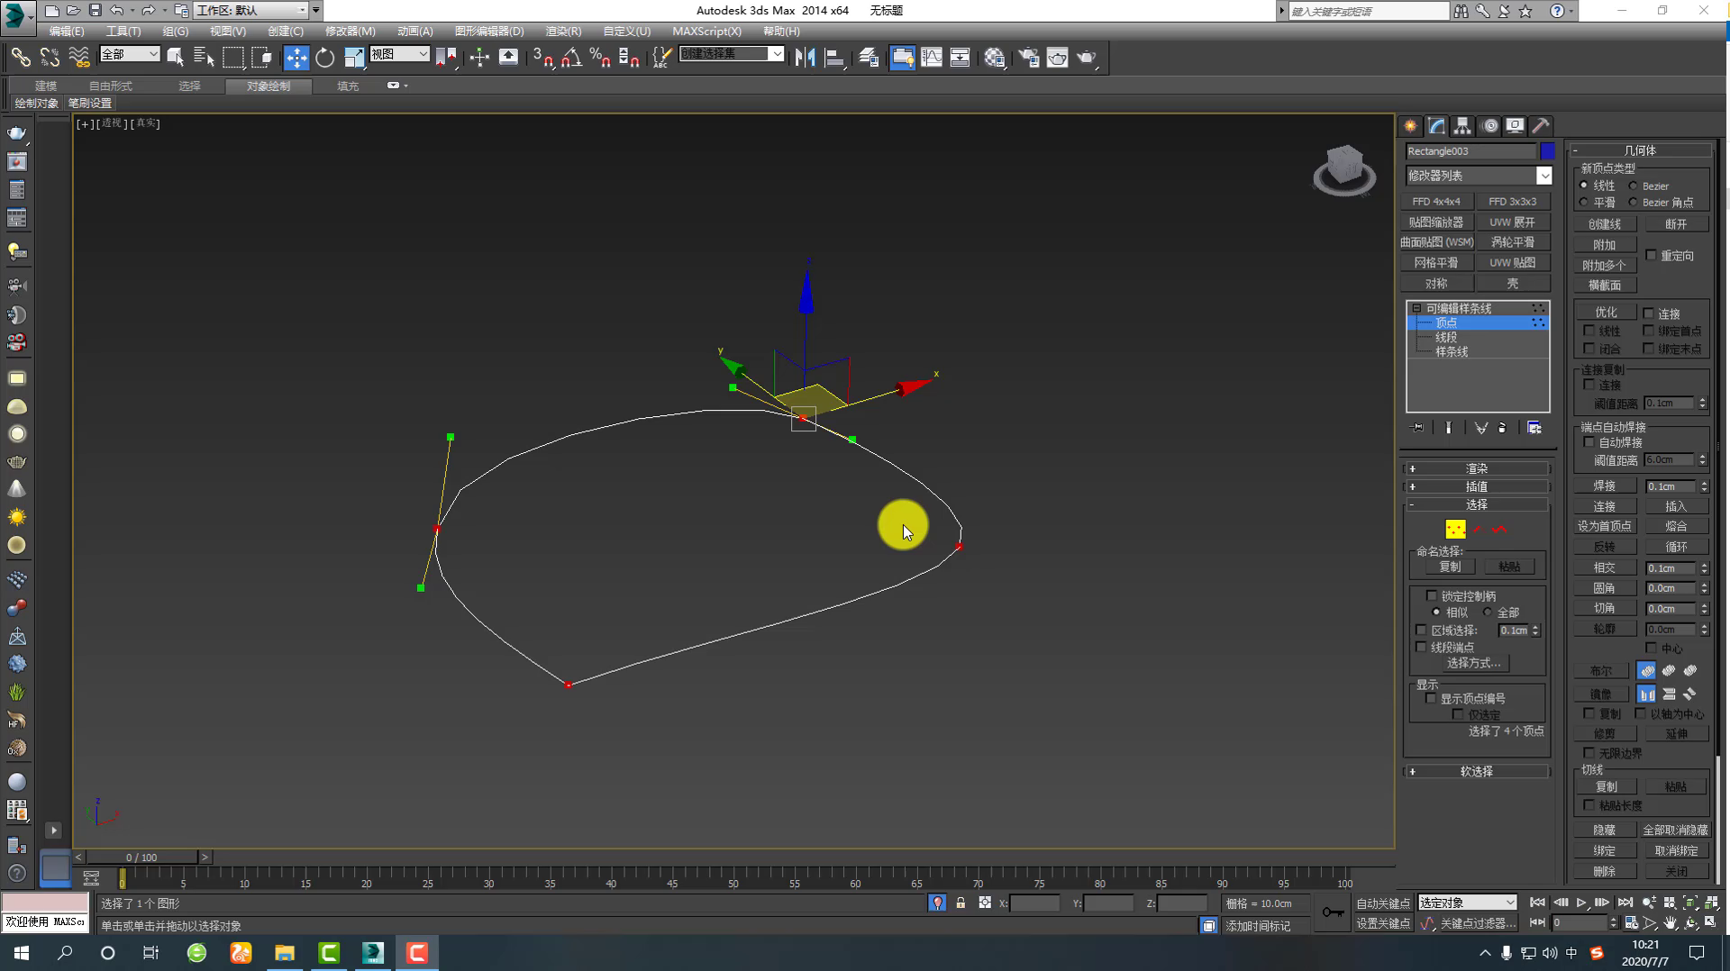
Task: Click the Select by Name icon
Action: pyautogui.click(x=205, y=58)
